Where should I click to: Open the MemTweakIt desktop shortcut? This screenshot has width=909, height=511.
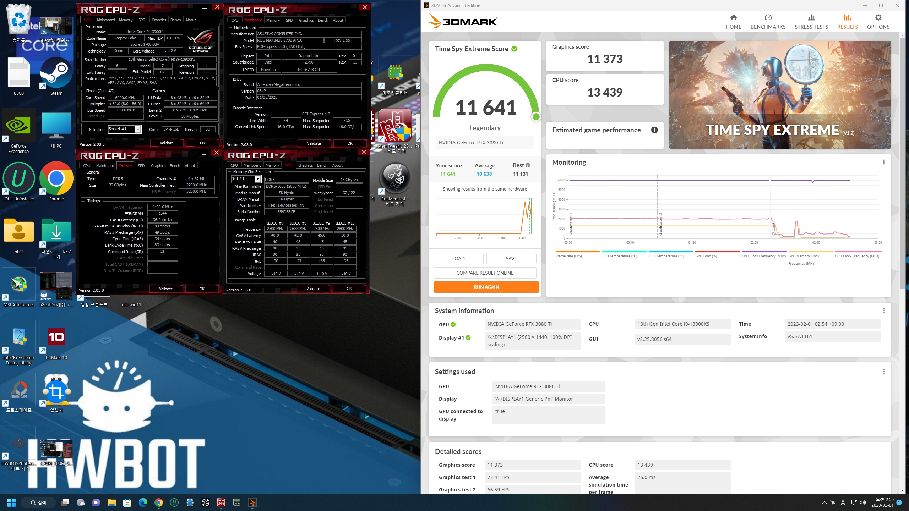click(x=395, y=130)
